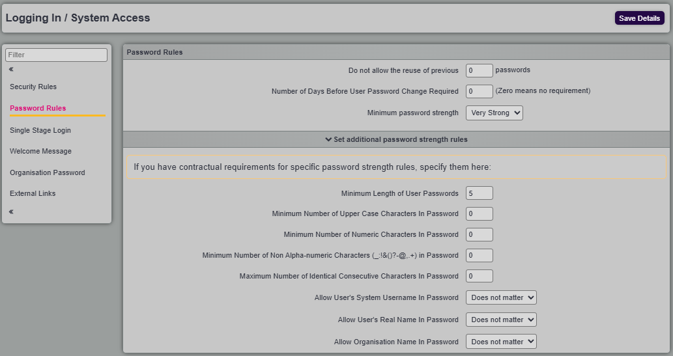Select Password Rules in the sidebar

(38, 108)
